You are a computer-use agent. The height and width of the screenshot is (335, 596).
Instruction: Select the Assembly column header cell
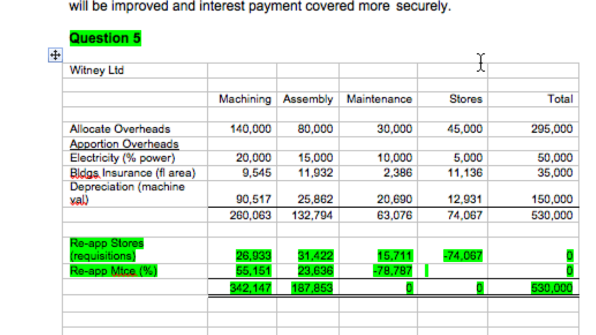pos(307,99)
